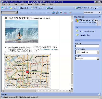Click the horizontal scrollbar thumb

tap(20, 91)
